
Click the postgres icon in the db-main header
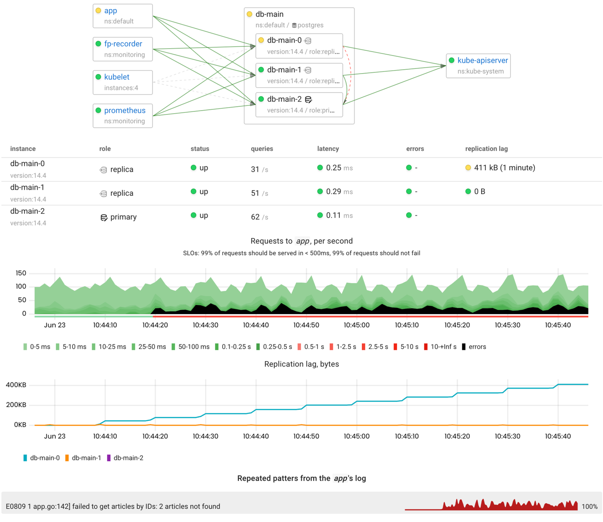pyautogui.click(x=296, y=25)
